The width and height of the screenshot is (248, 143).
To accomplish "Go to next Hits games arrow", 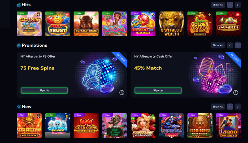I will pos(238,5).
